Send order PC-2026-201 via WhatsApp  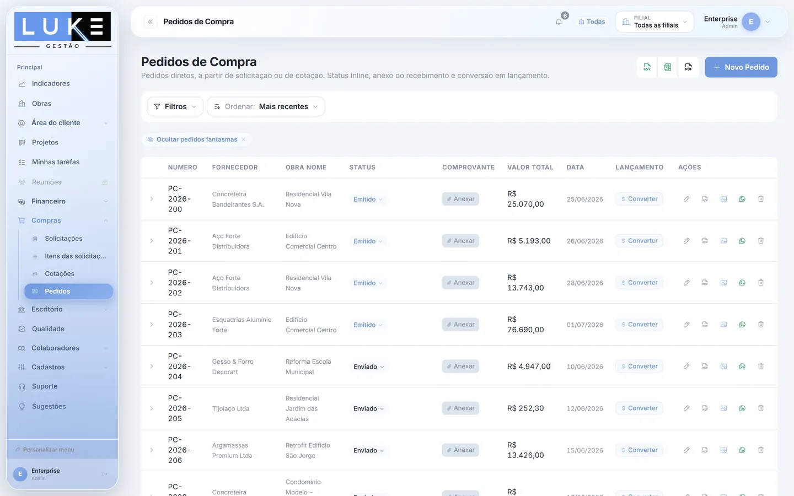[742, 241]
